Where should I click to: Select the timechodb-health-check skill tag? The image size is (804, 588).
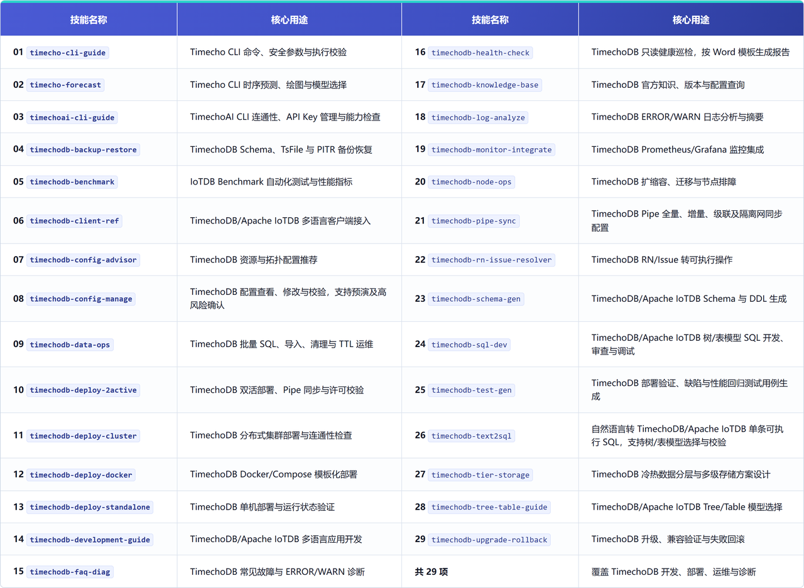(481, 53)
